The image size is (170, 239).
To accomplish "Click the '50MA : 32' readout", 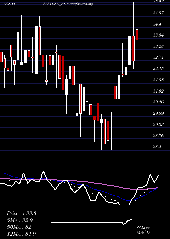I will pyautogui.click(x=19, y=227).
